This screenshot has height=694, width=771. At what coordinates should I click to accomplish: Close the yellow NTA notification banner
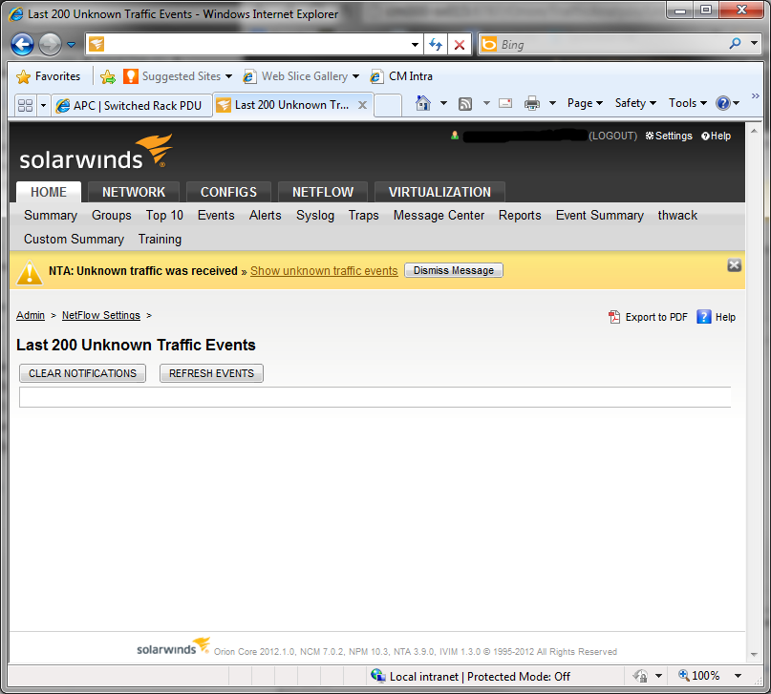click(x=734, y=265)
